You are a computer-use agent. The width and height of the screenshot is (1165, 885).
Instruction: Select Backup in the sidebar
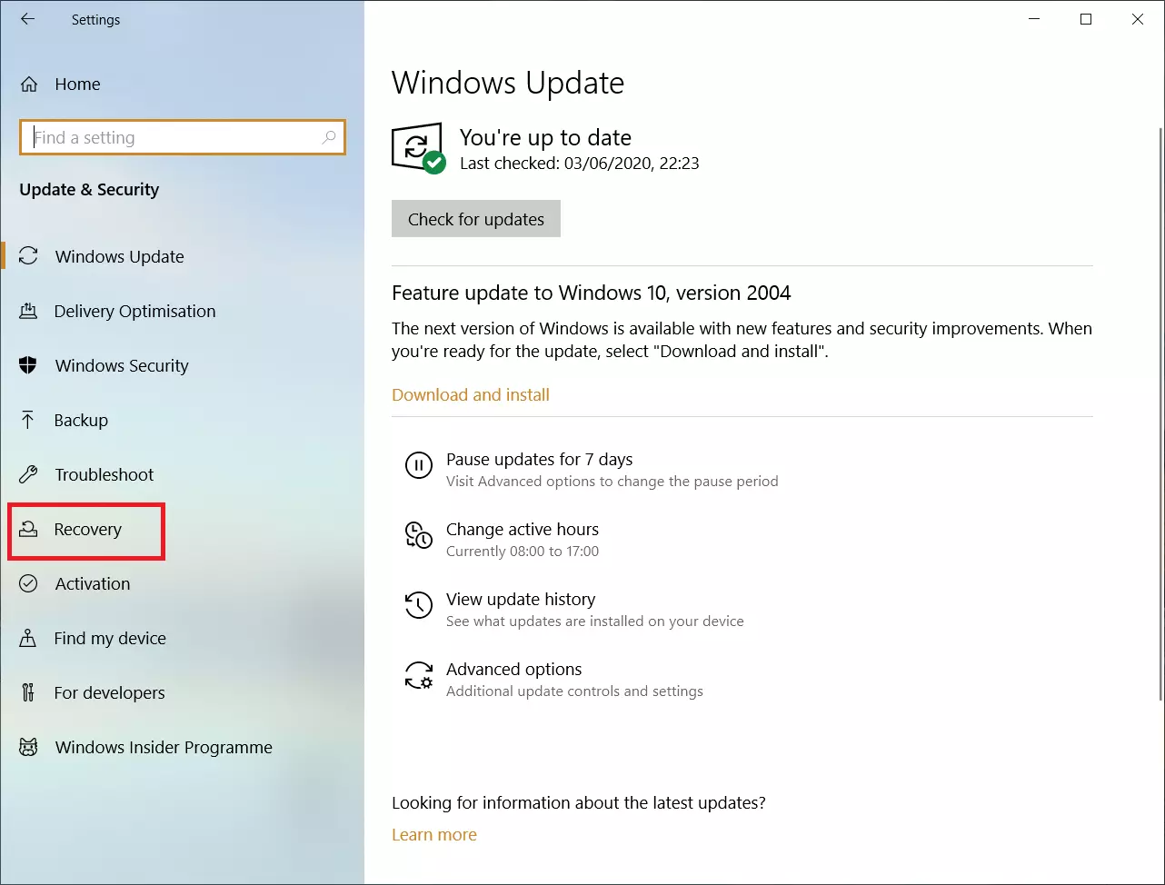pyautogui.click(x=183, y=420)
